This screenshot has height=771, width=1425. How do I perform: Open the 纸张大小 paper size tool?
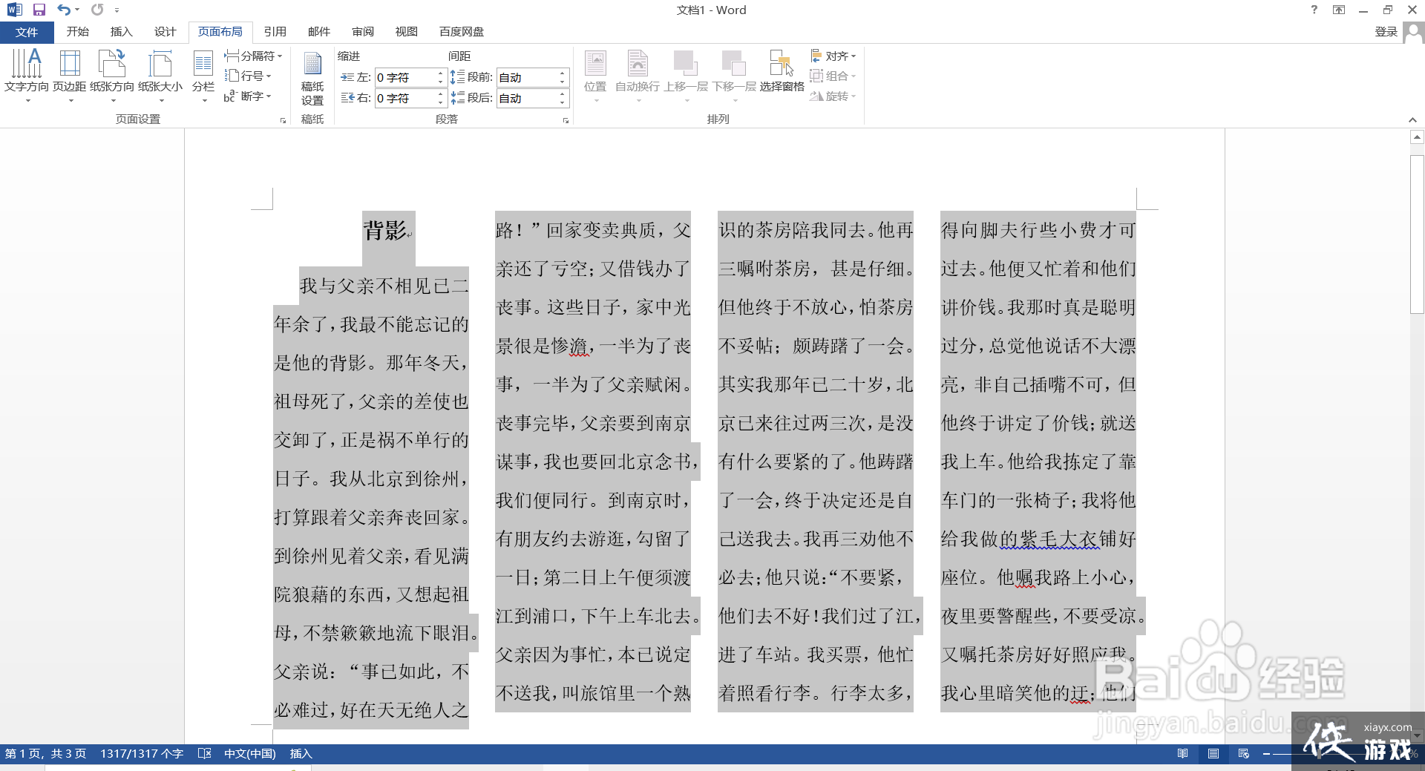click(160, 76)
